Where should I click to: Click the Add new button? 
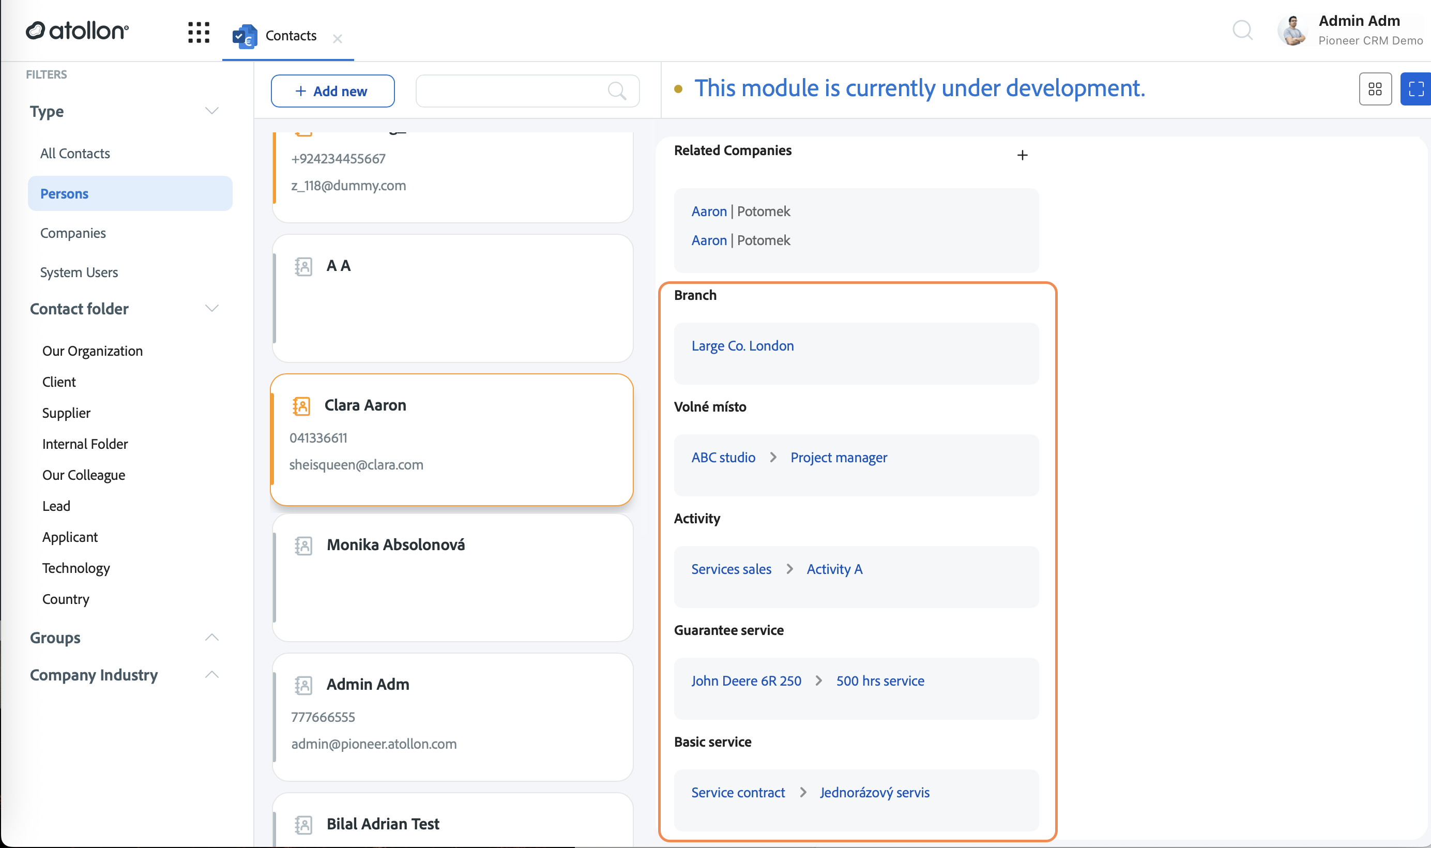332,91
